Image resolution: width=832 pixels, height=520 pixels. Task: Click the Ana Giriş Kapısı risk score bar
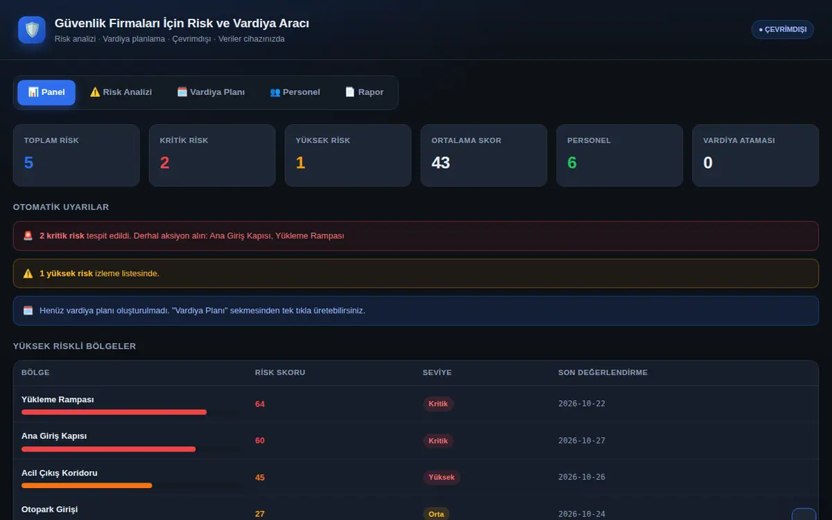coord(130,449)
